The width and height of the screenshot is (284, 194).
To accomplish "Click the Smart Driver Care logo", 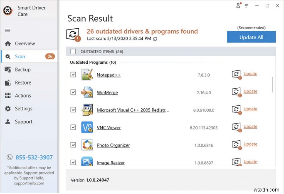I will 8,11.
